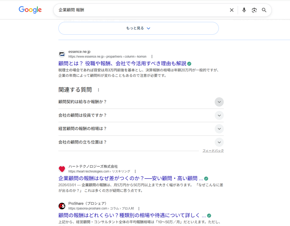
Task: Expand question 顧問契約は給与か報酬か？
Action: tap(219, 102)
